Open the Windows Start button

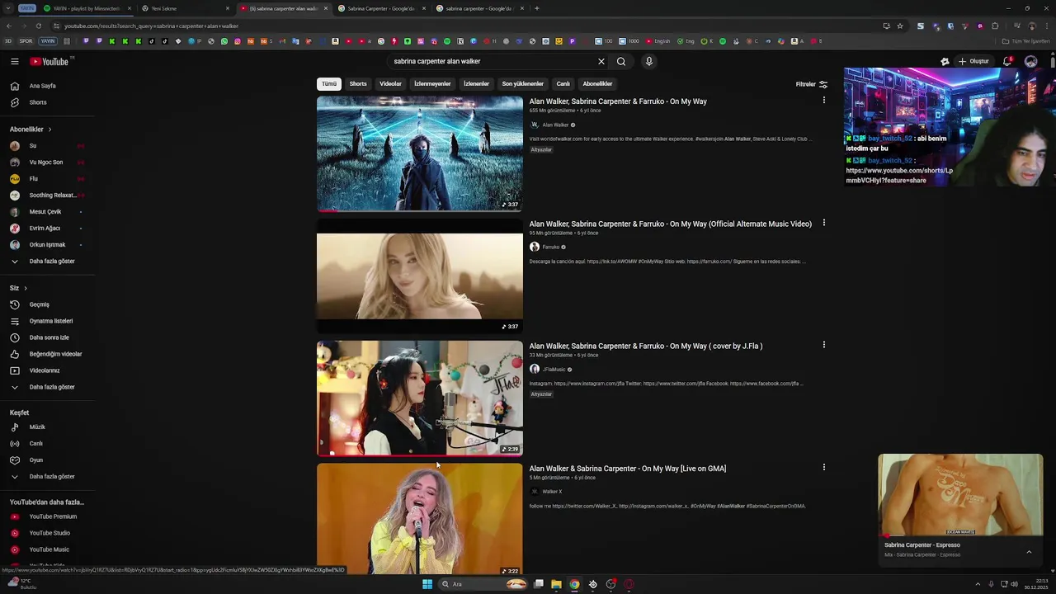427,584
